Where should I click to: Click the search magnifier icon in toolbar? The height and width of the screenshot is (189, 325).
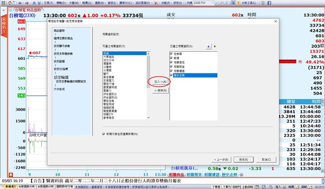coord(263,2)
